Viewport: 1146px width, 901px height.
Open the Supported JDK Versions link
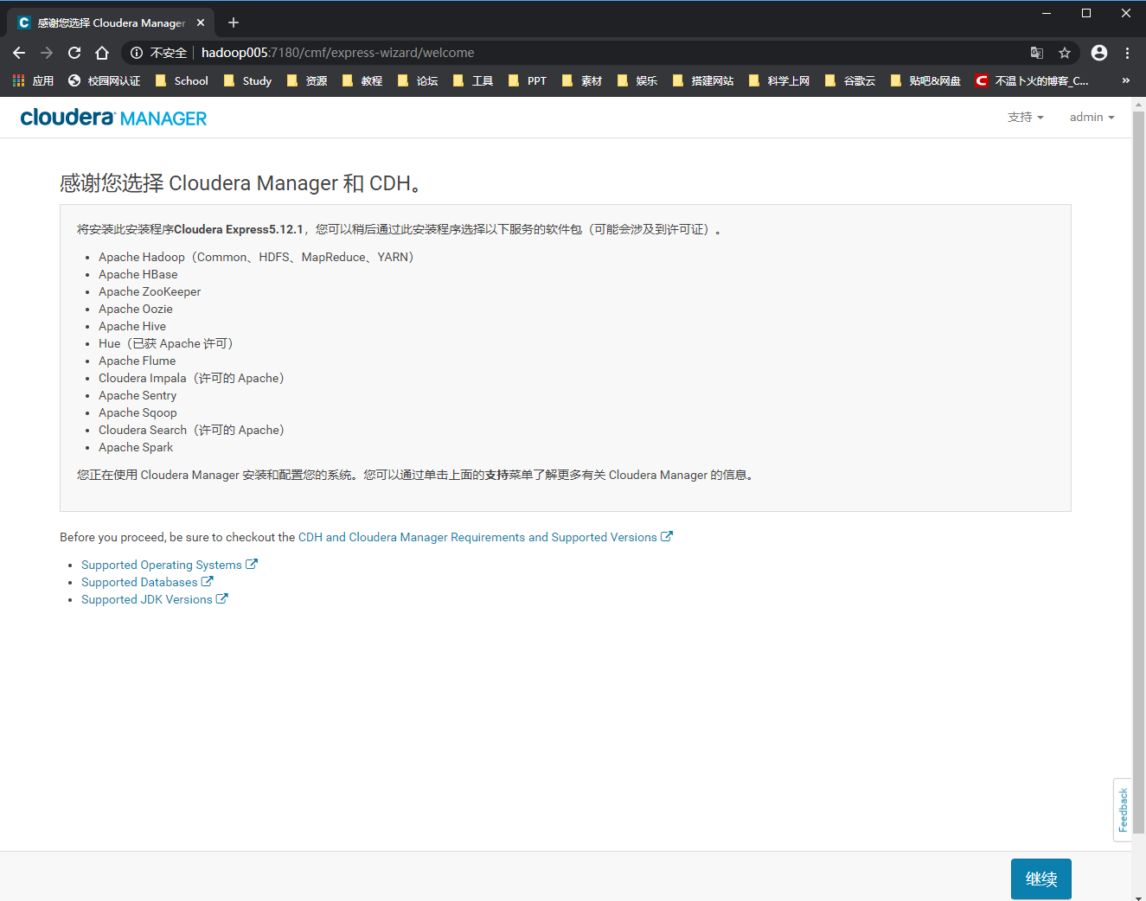coord(154,599)
